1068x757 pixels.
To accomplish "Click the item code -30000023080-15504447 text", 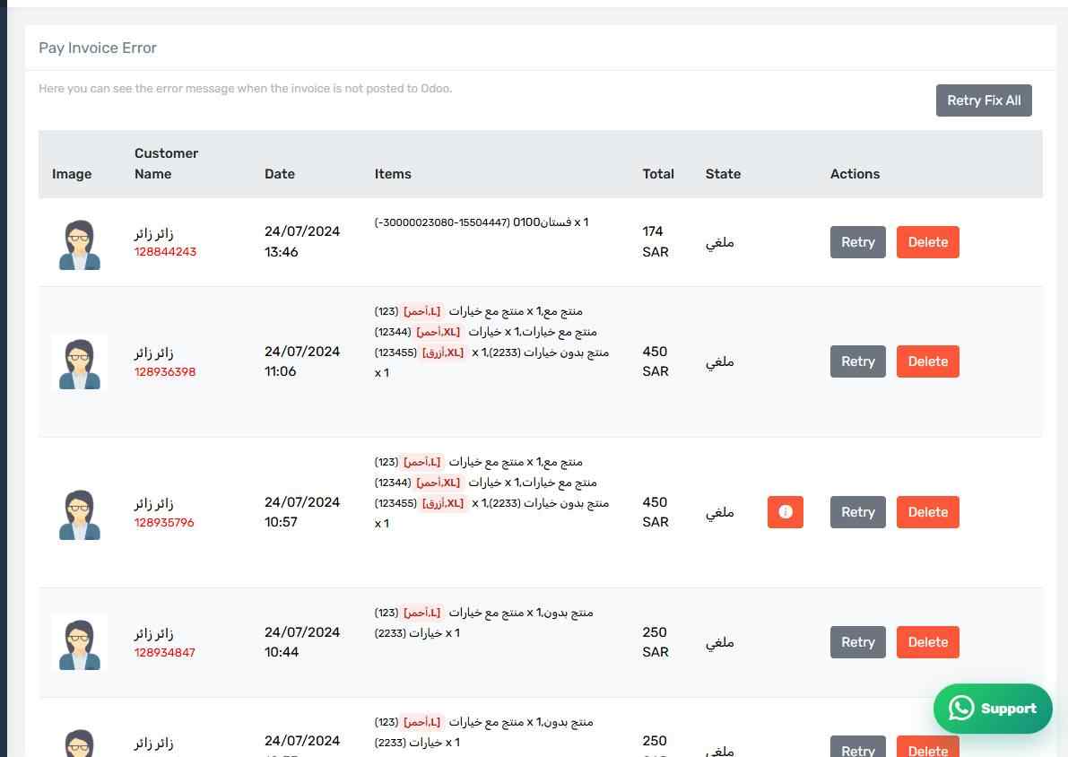I will (x=442, y=222).
